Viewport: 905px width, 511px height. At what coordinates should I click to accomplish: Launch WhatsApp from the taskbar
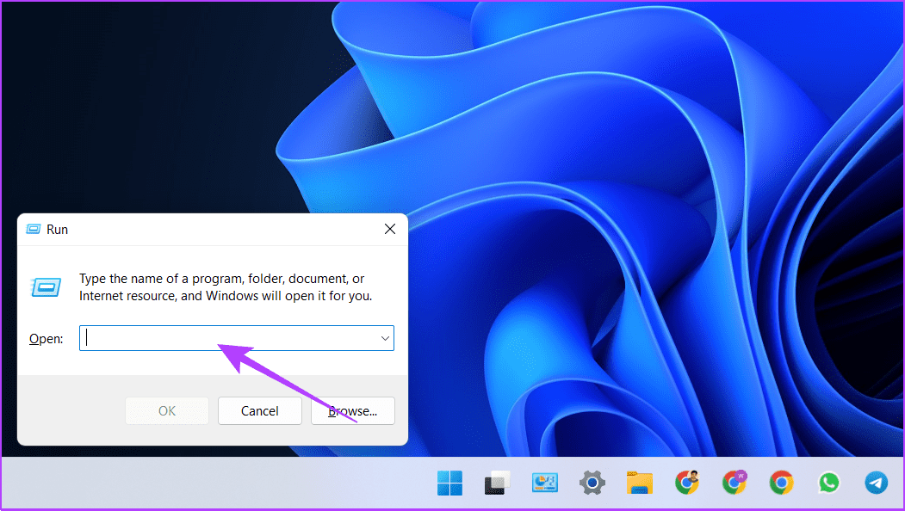pyautogui.click(x=828, y=483)
